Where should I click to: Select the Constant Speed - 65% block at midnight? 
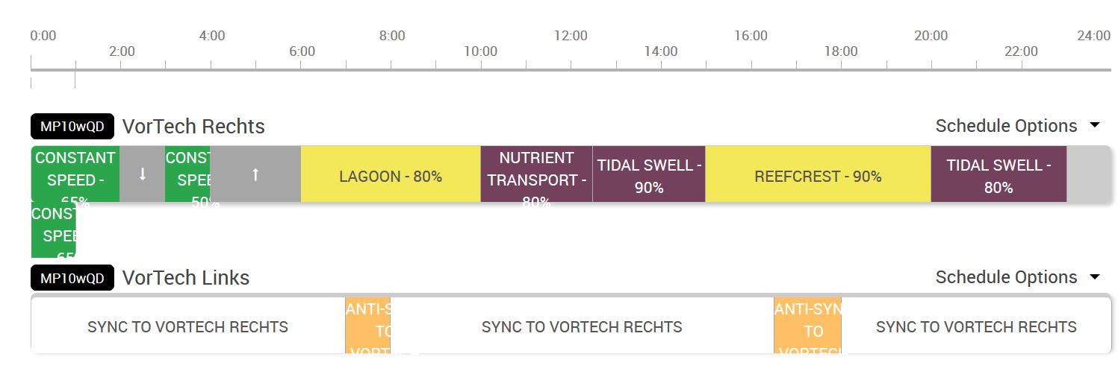[x=75, y=174]
